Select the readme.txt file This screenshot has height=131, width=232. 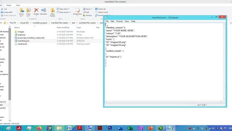22,44
